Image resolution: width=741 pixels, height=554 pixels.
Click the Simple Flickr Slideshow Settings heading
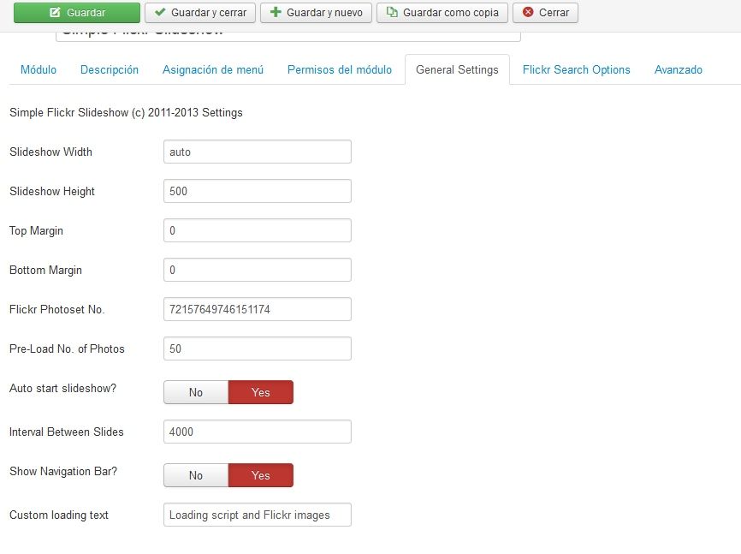coord(126,112)
